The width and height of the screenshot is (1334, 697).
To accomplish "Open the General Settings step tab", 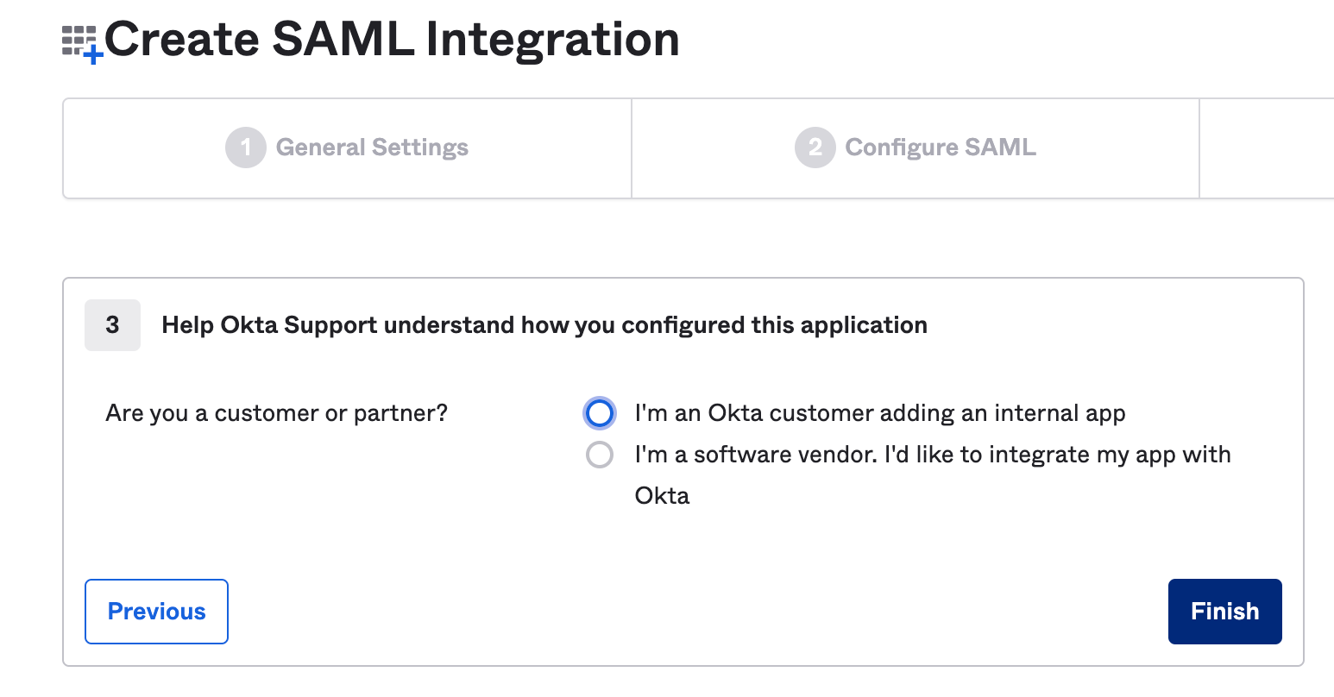I will 347,148.
